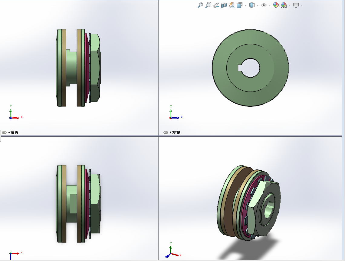
Task: Select the keyed bore hole in left view
Action: tap(250, 68)
